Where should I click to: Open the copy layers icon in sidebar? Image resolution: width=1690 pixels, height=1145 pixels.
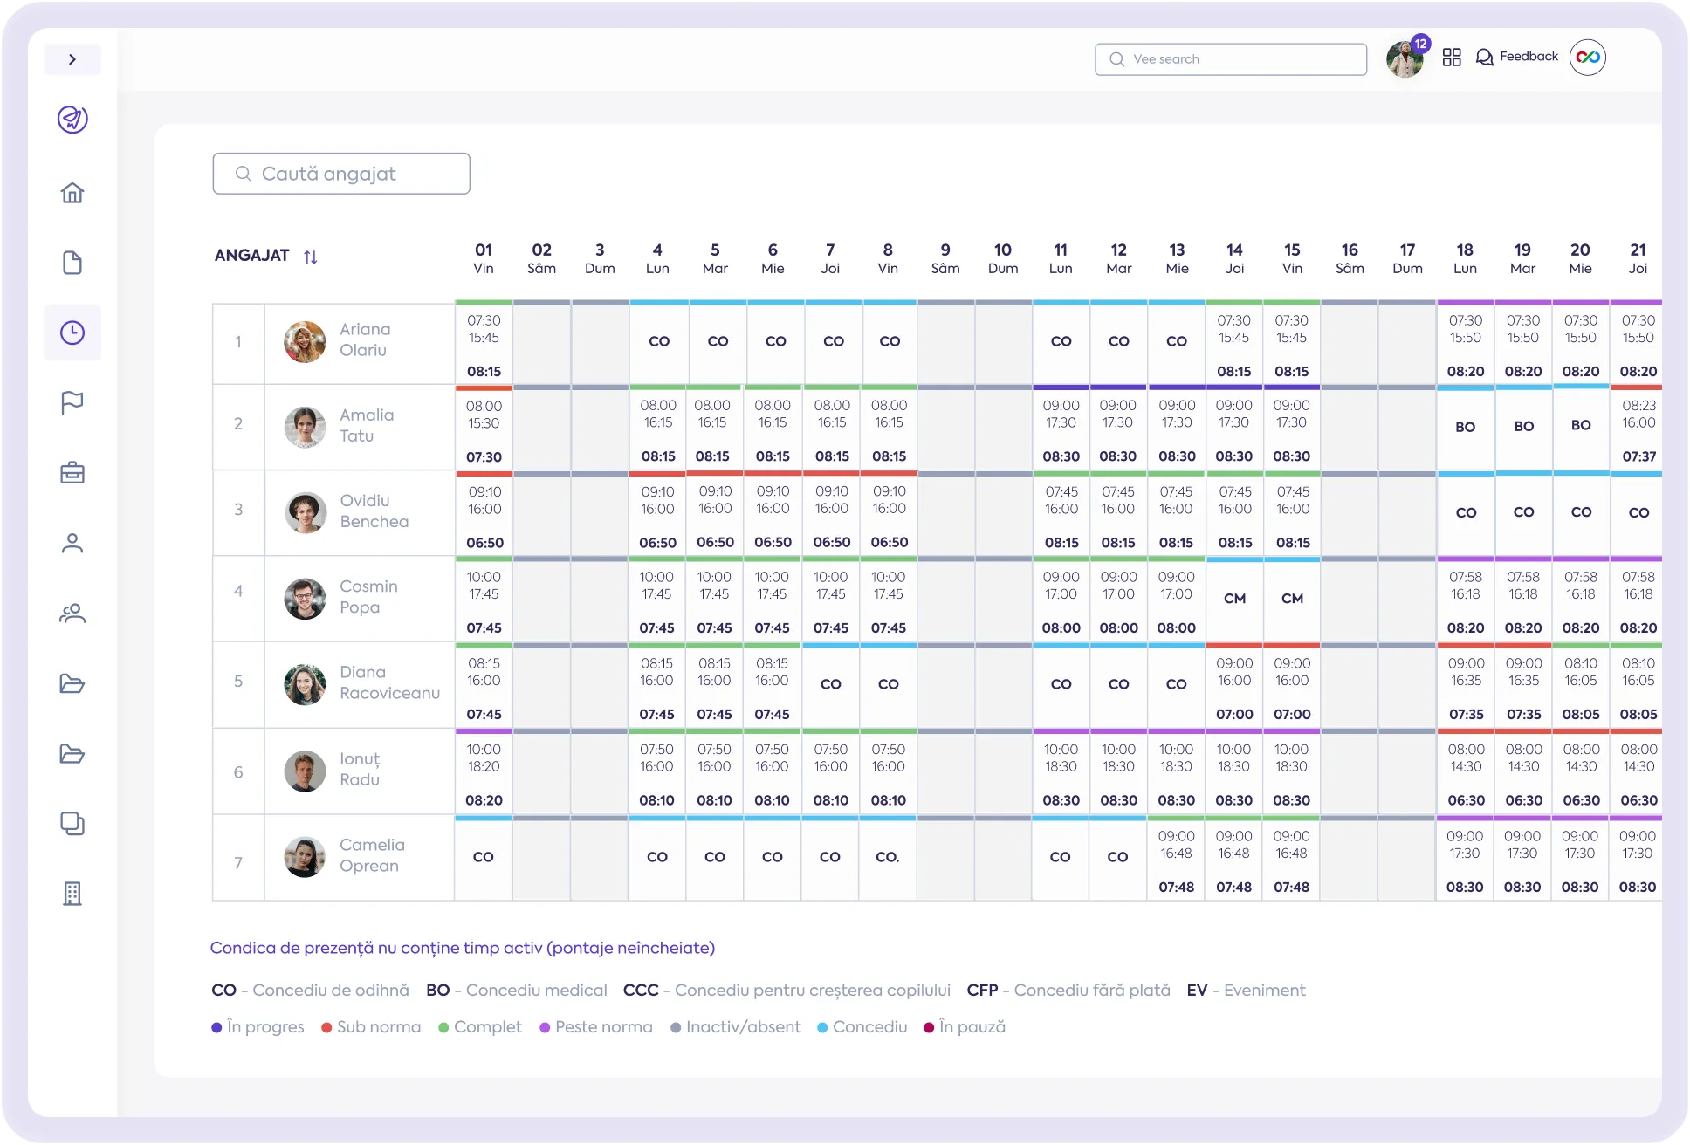[x=72, y=824]
